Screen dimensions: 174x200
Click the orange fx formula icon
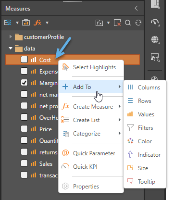click(37, 23)
